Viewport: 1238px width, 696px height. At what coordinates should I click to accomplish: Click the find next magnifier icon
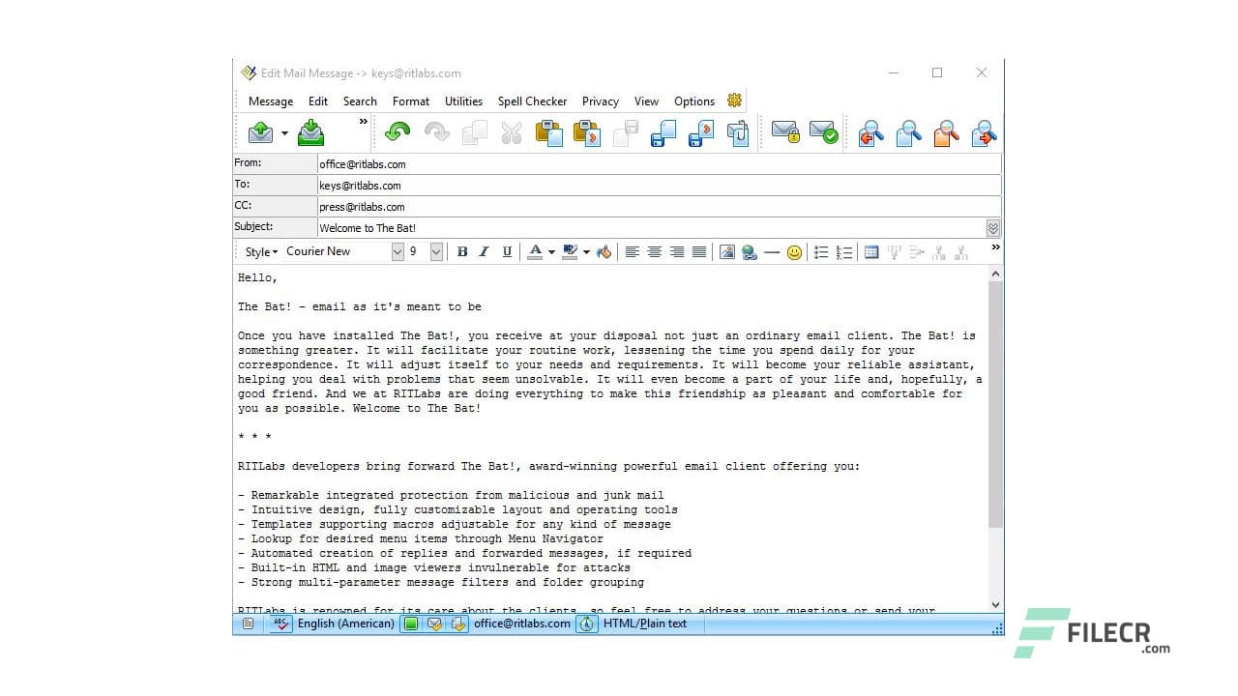(x=984, y=132)
